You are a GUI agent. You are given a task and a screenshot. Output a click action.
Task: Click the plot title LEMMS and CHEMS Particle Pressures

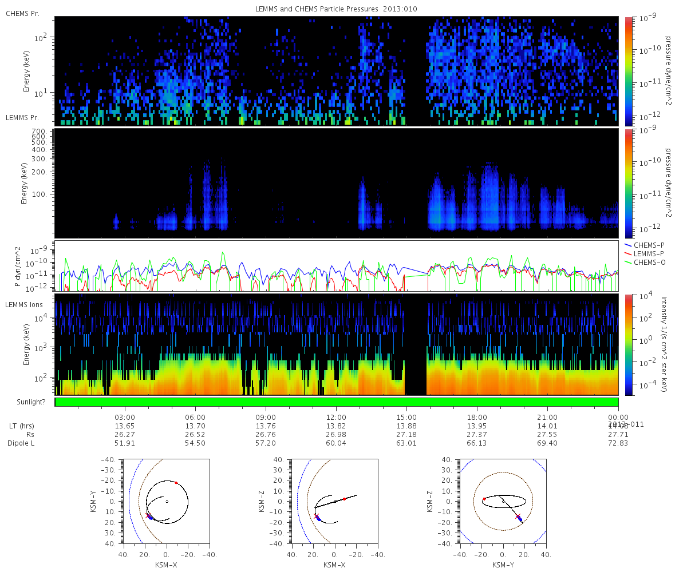(337, 8)
